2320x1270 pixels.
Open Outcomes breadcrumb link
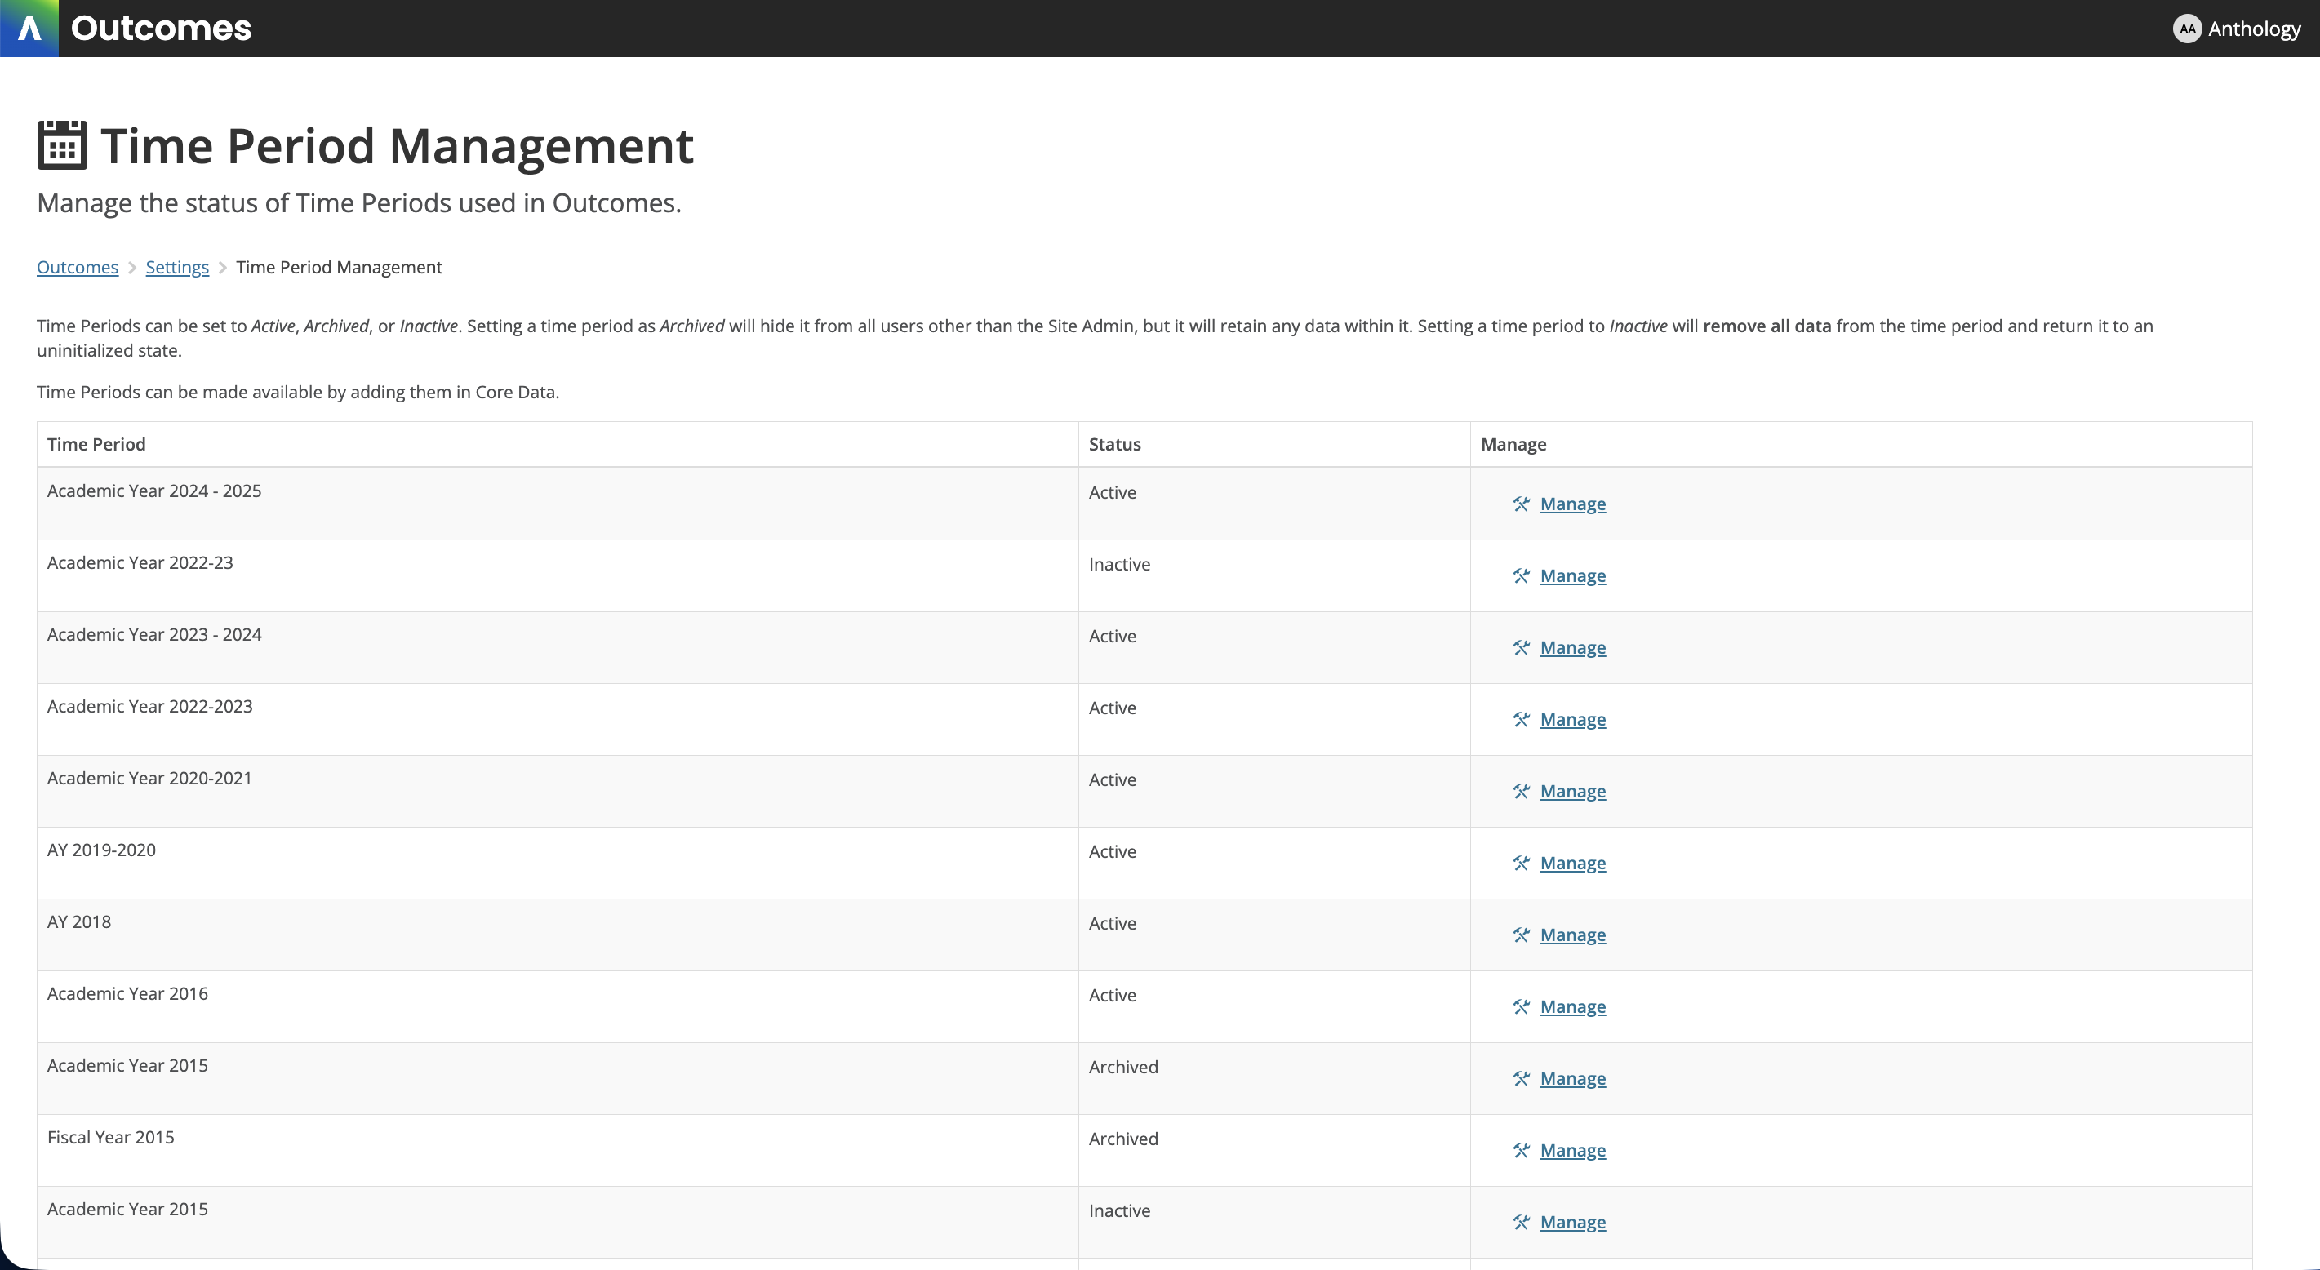(78, 268)
